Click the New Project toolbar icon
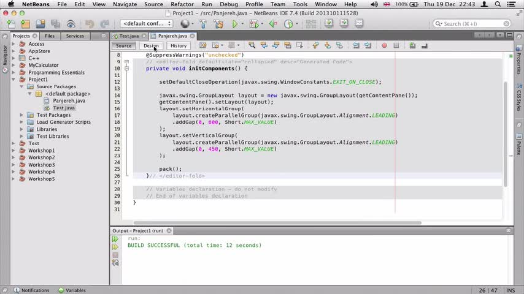The image size is (524, 294). pyautogui.click(x=25, y=24)
